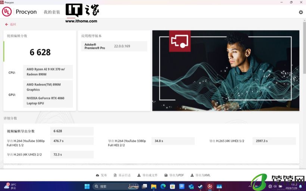Open Task View on the taskbar
The image size is (306, 191).
(144, 187)
